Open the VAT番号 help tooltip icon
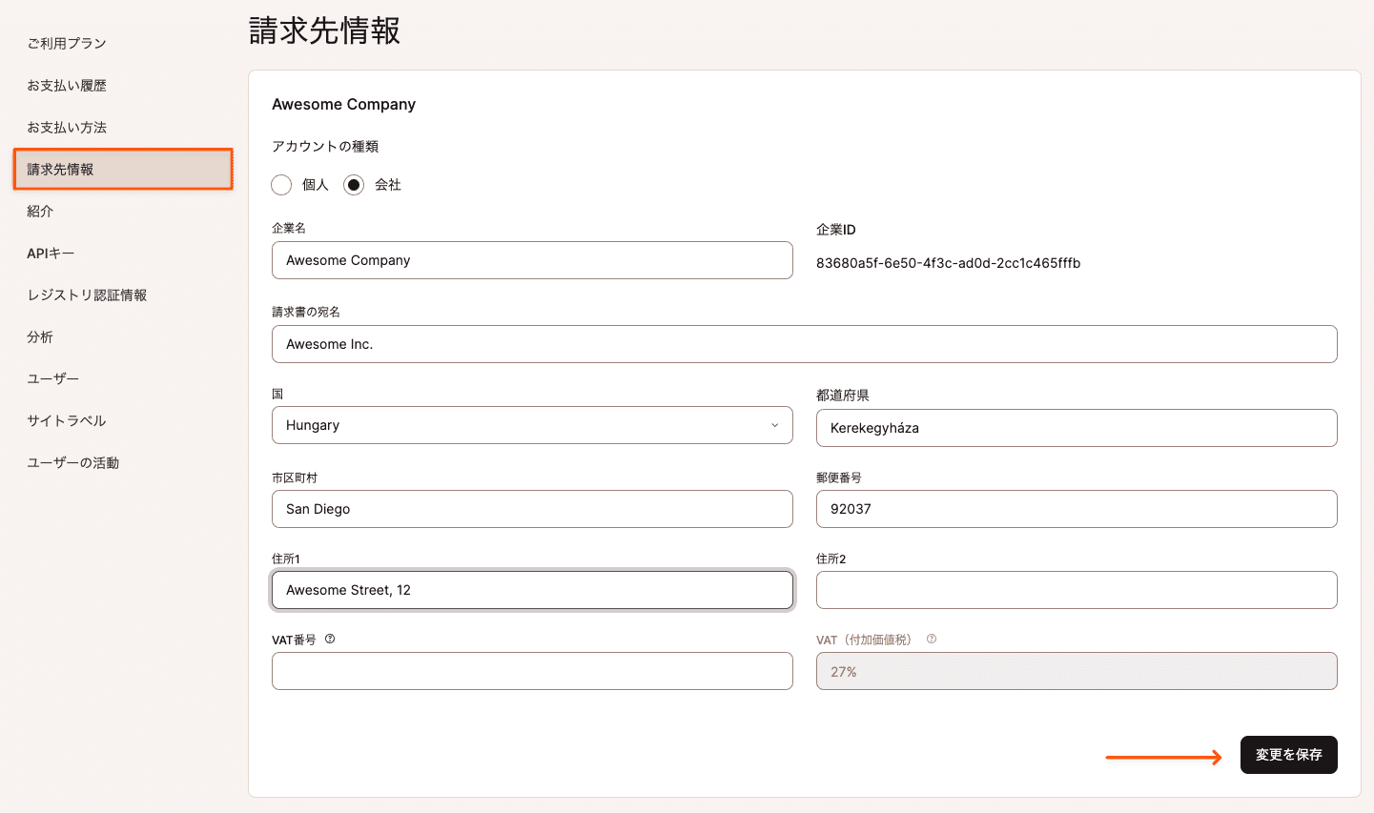Image resolution: width=1374 pixels, height=813 pixels. (x=329, y=639)
